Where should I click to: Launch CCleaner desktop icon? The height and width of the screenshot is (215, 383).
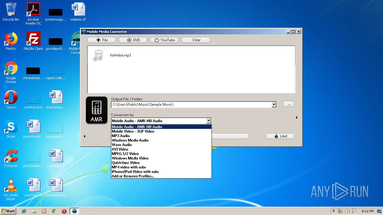11,158
